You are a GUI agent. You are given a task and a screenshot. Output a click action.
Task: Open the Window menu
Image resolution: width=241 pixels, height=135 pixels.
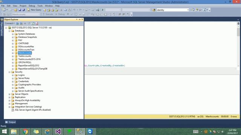[49, 6]
